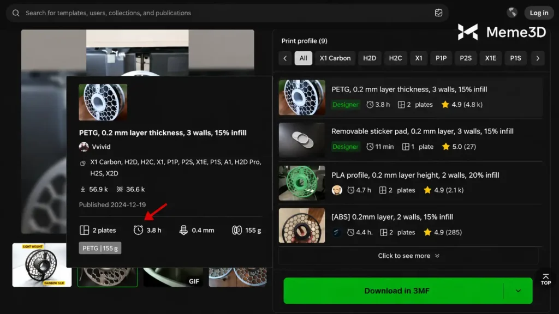The height and width of the screenshot is (314, 559).
Task: Click the Designer badge on PETG profile
Action: [x=346, y=105]
